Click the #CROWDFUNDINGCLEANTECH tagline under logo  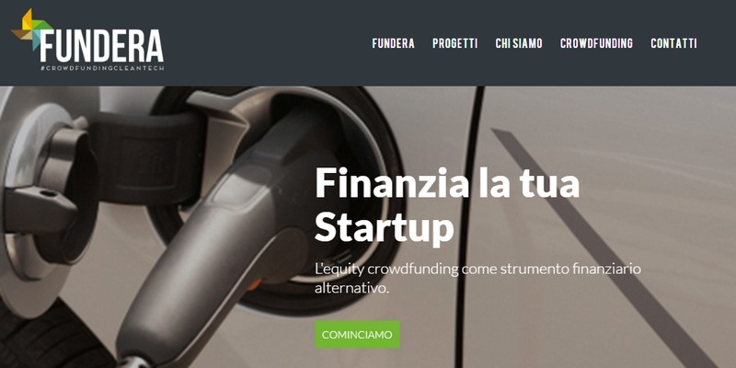click(x=102, y=68)
